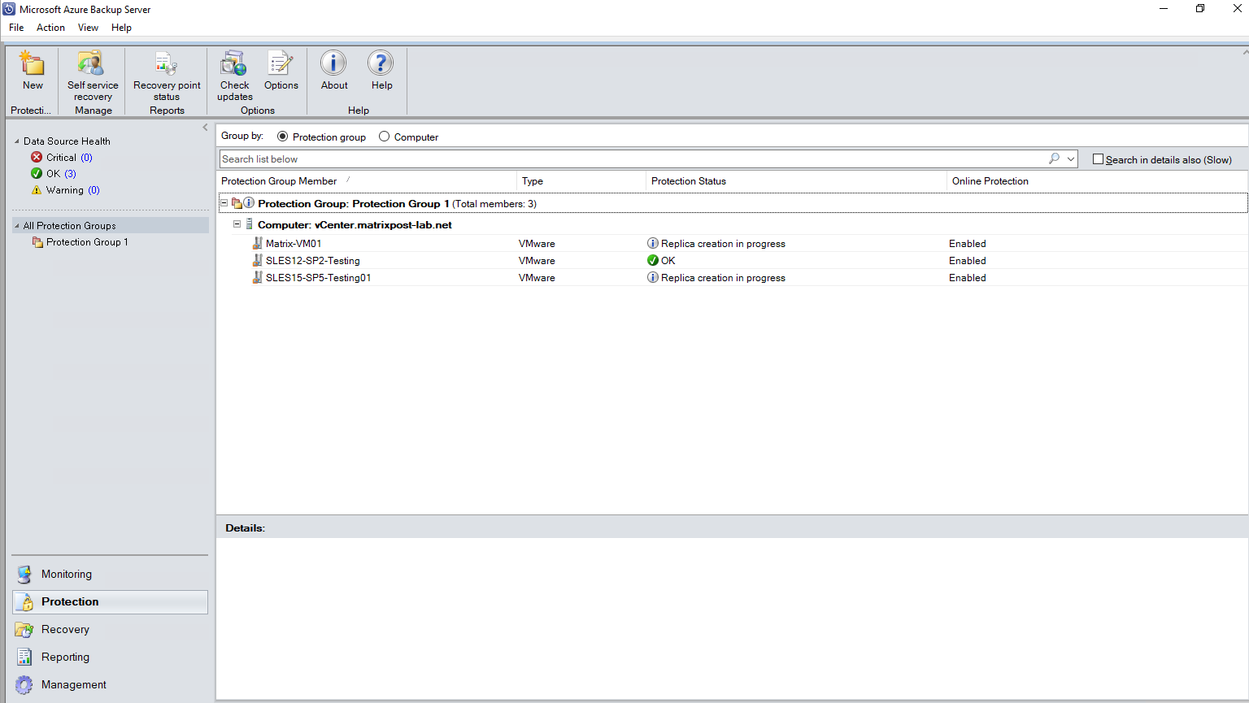
Task: Select the Matrix-VM01 row
Action: 732,243
